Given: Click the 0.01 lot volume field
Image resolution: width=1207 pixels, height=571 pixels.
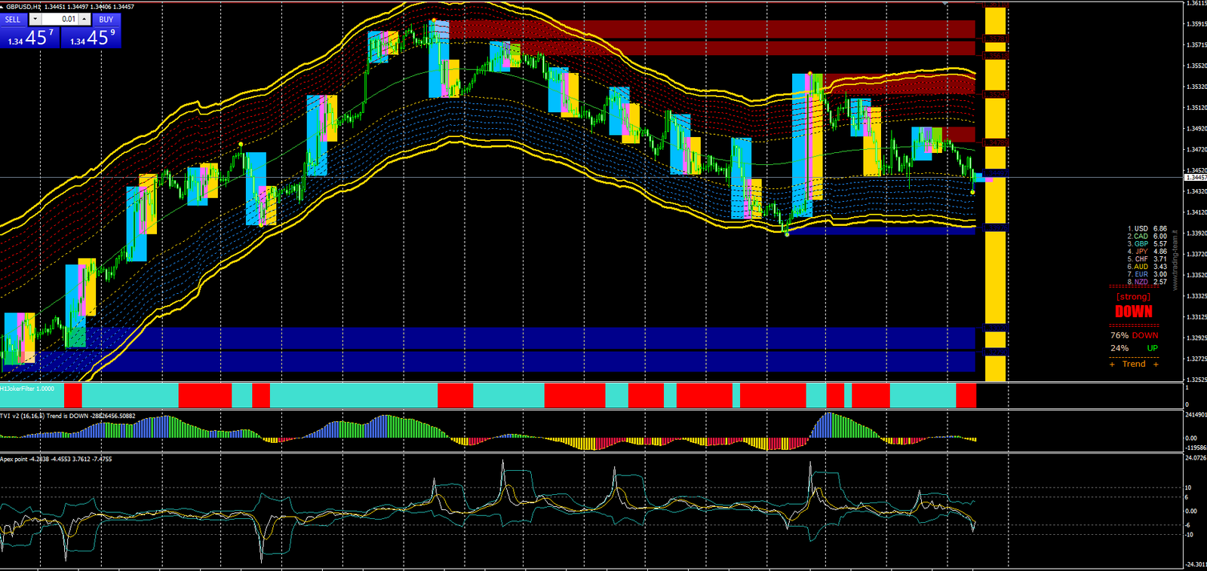Looking at the screenshot, I should coord(60,20).
